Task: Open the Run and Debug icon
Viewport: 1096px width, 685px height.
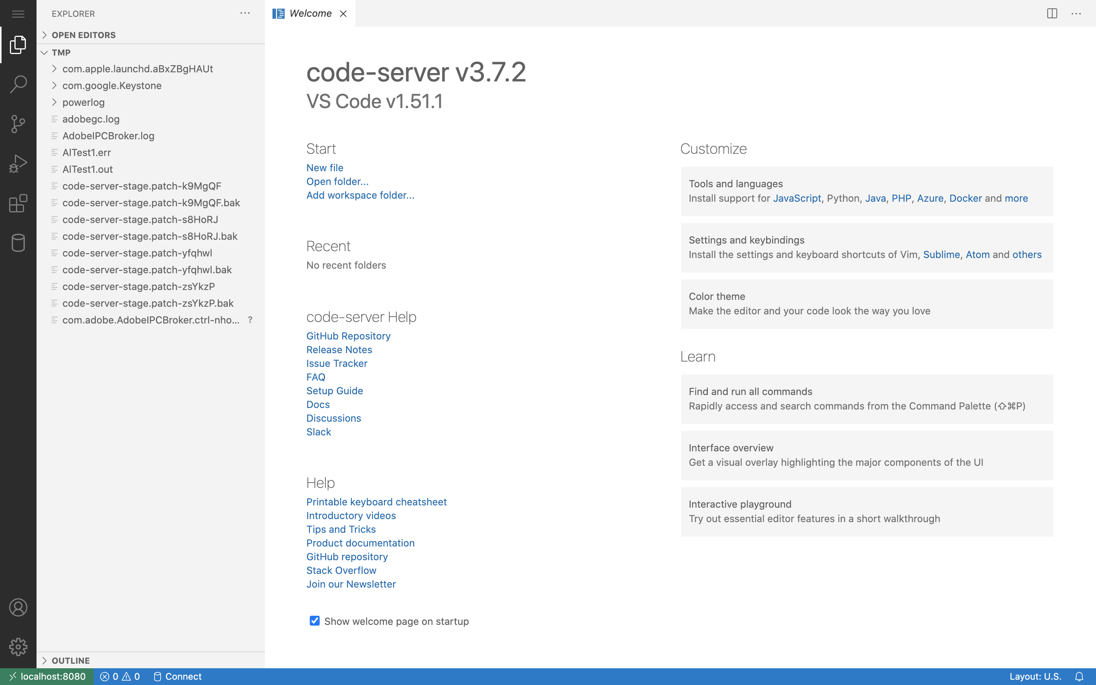Action: 18,164
